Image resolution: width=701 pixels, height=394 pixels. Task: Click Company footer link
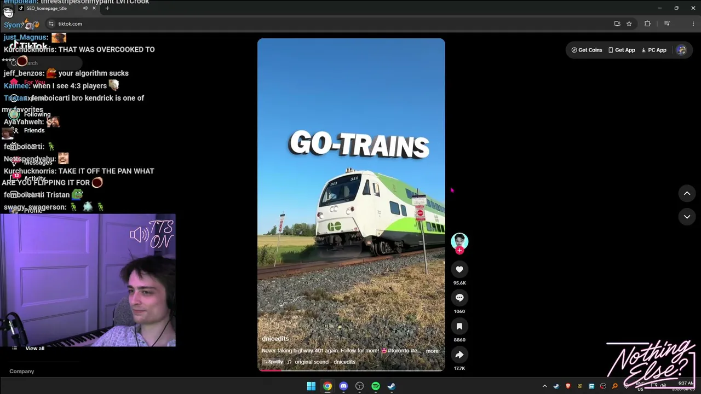click(21, 372)
